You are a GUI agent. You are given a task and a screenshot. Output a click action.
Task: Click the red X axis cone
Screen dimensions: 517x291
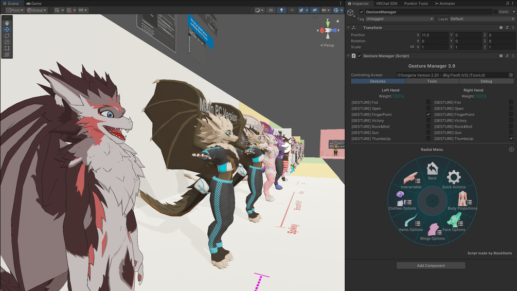322,30
